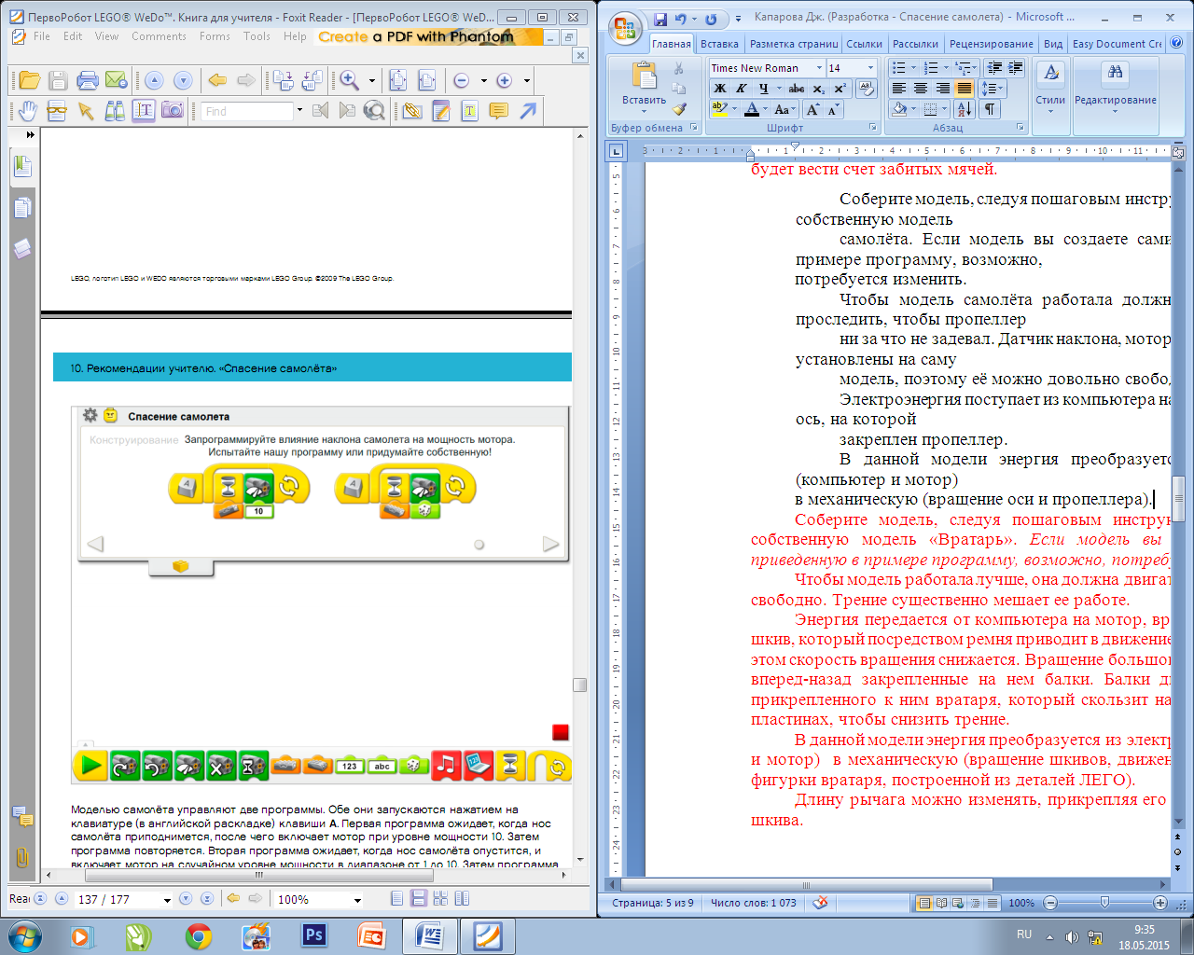
Task: Click the Word zoom slider handle
Action: point(1104,903)
